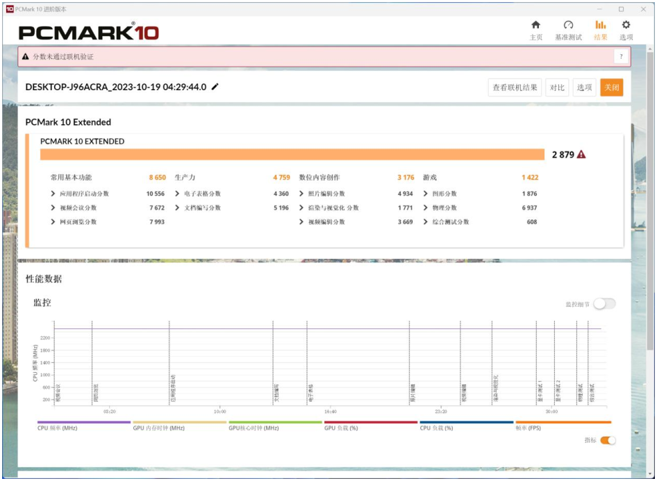Click the PCMark 10 logo
The width and height of the screenshot is (657, 481).
[x=88, y=33]
